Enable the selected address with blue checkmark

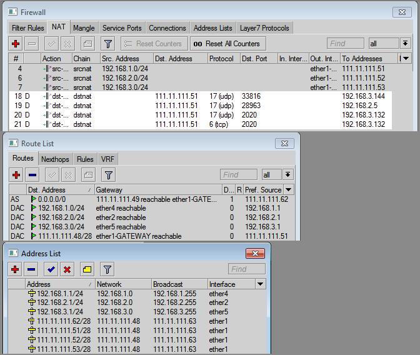tap(51, 269)
